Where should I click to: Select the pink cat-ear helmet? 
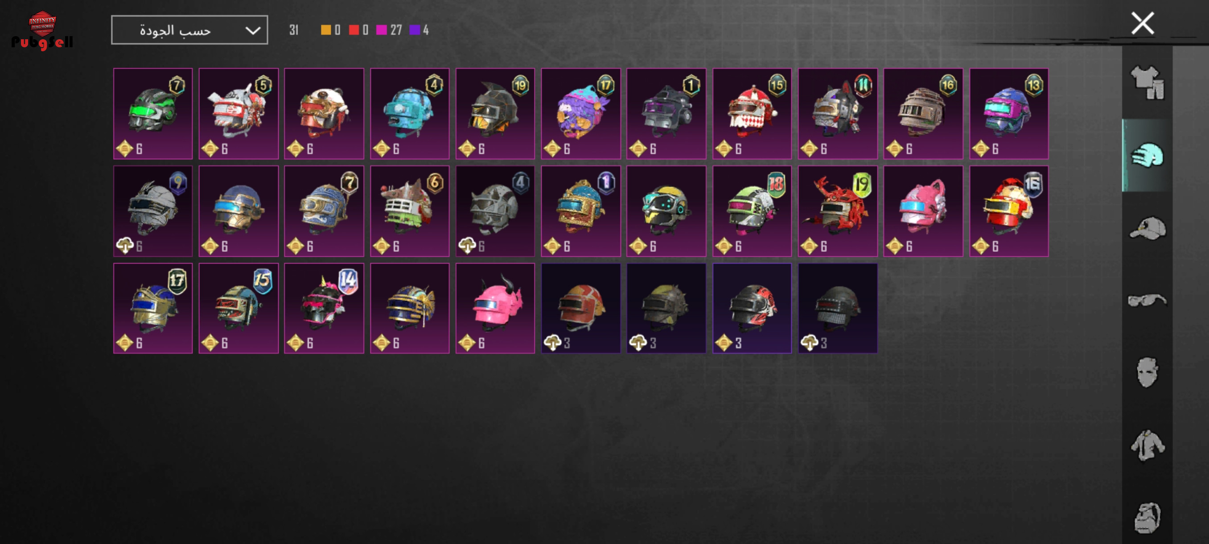[923, 211]
